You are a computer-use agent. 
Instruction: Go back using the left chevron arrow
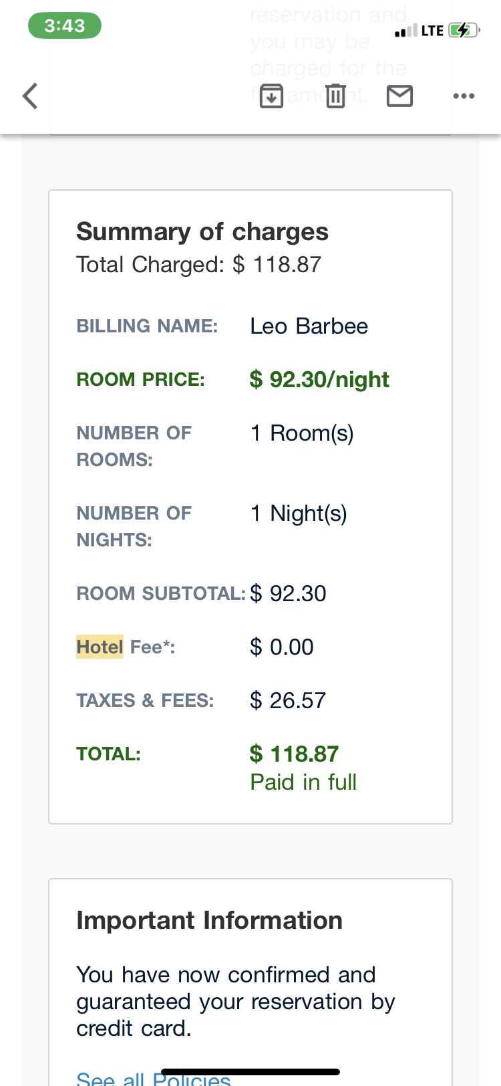31,96
